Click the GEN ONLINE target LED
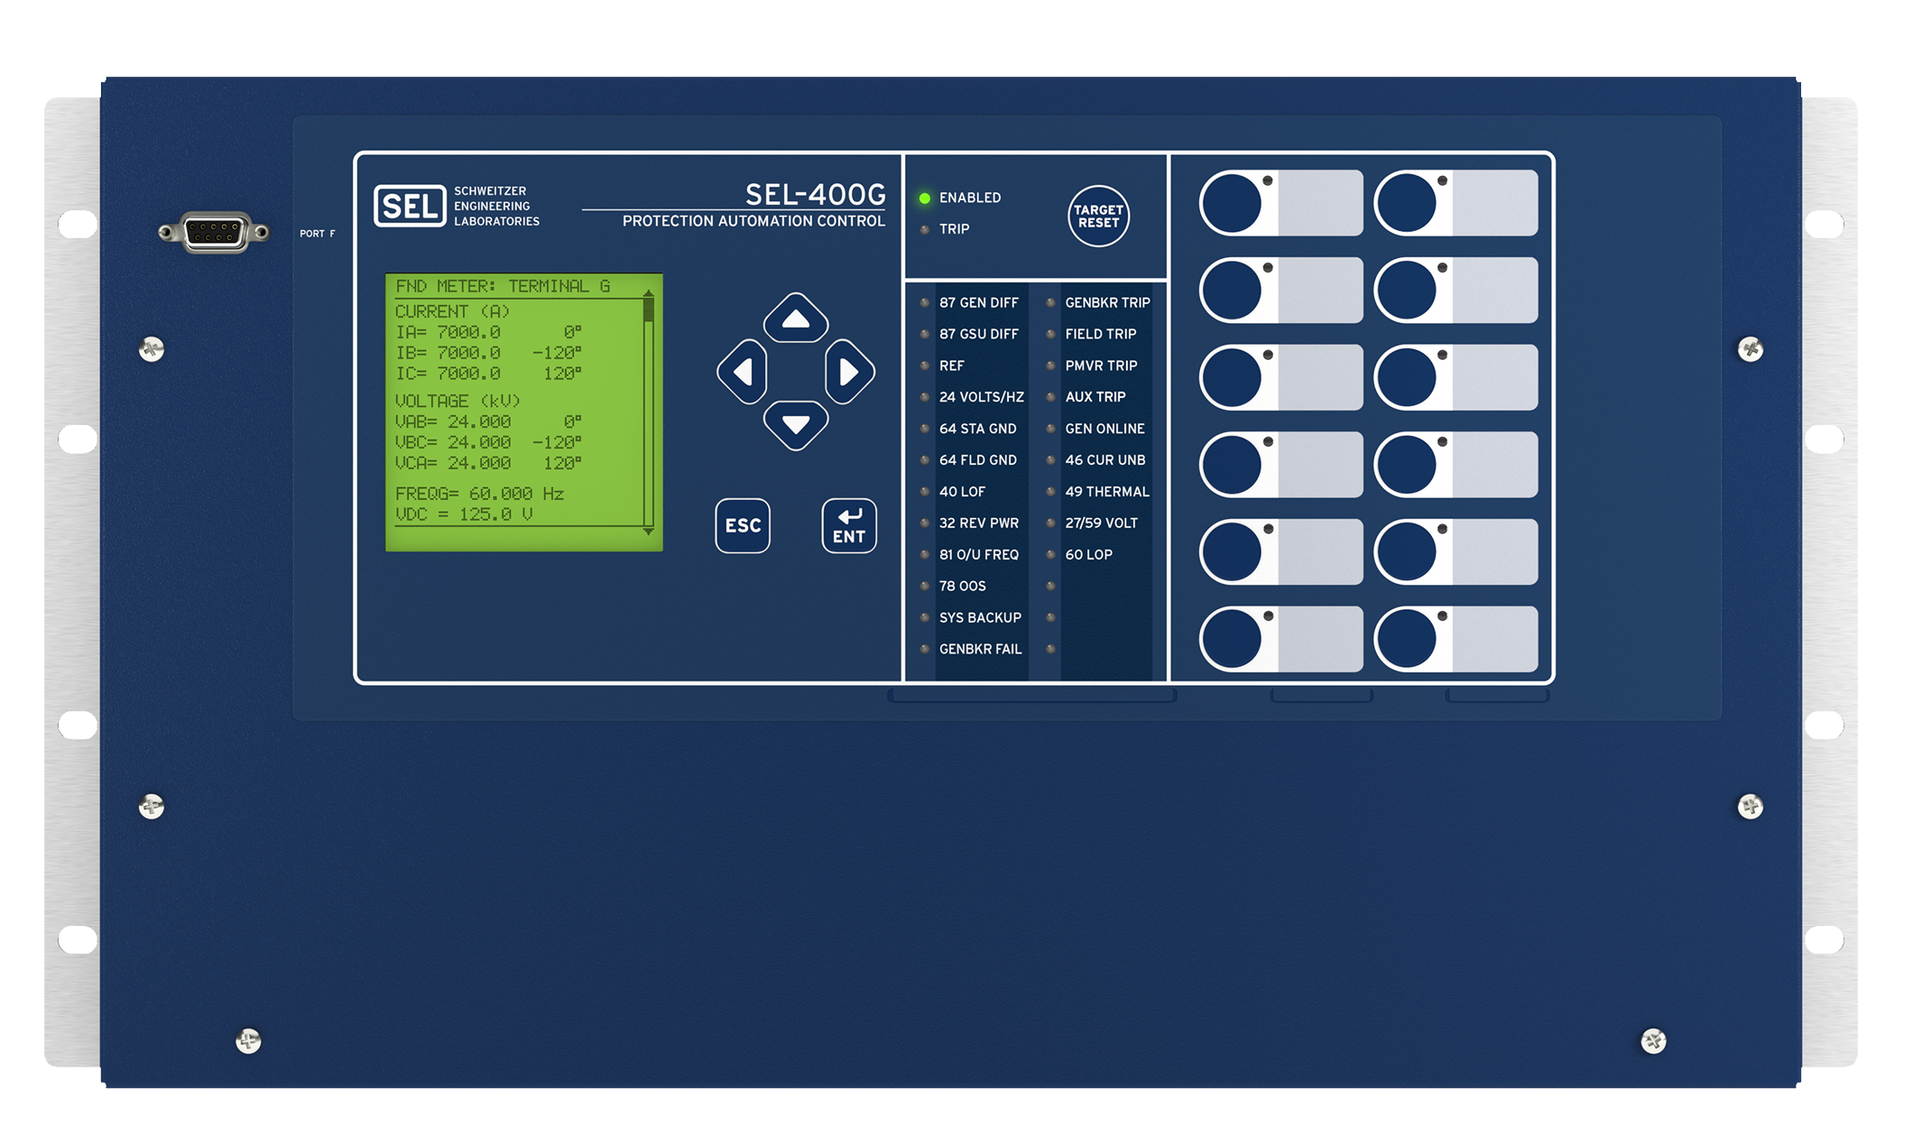This screenshot has width=1922, height=1147. [1051, 429]
